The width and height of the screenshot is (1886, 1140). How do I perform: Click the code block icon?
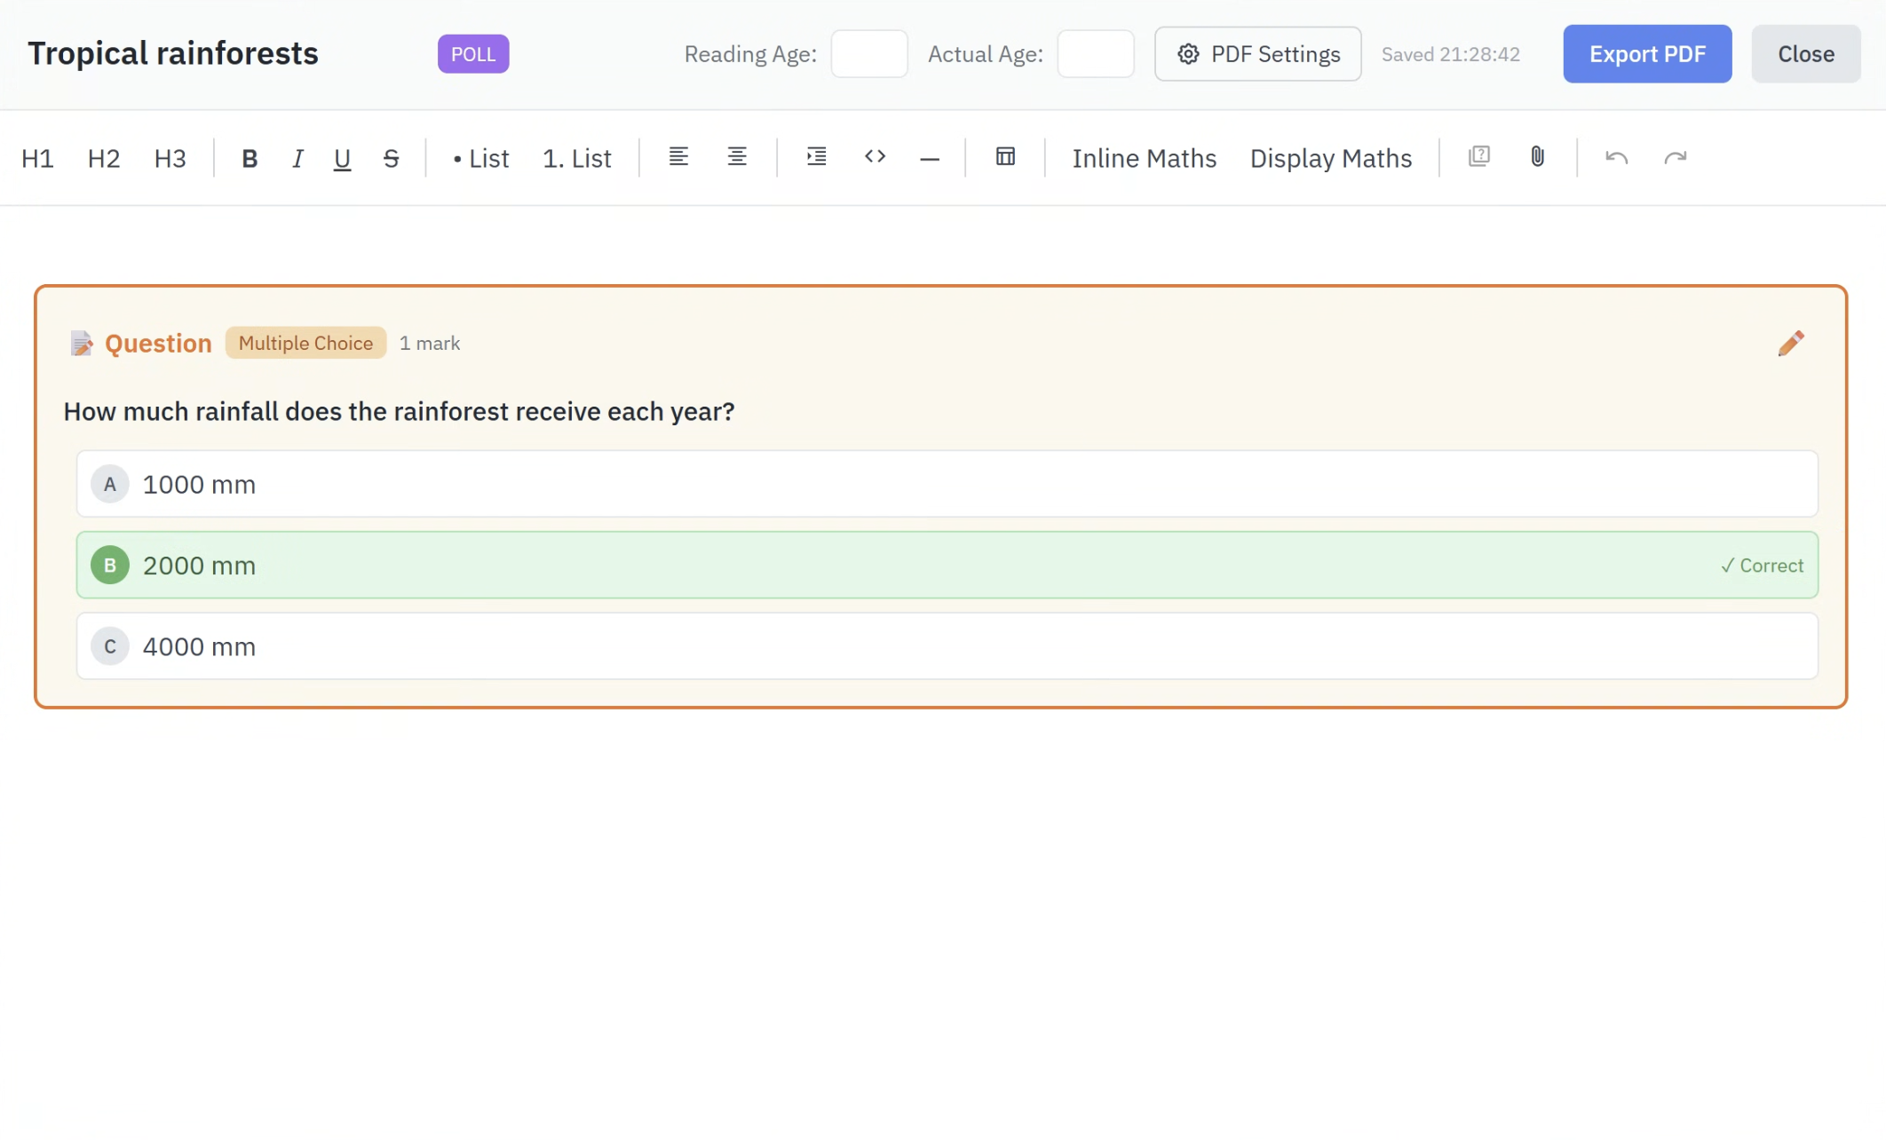tap(875, 157)
